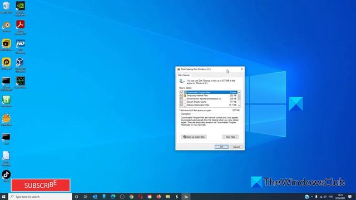
Task: Confirm cleanup with the OK button
Action: pos(221,147)
